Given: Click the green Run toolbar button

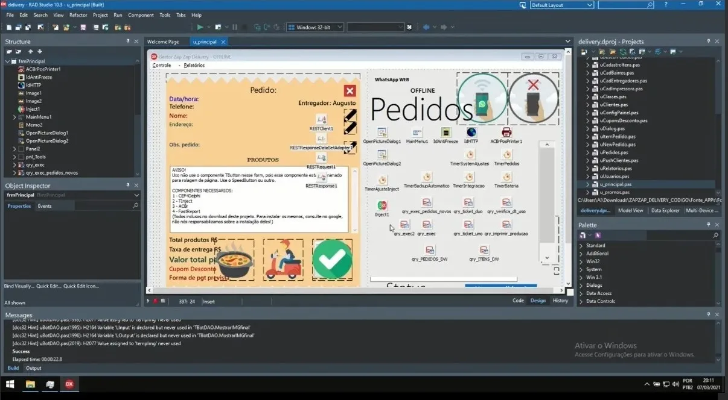Looking at the screenshot, I should pyautogui.click(x=200, y=27).
